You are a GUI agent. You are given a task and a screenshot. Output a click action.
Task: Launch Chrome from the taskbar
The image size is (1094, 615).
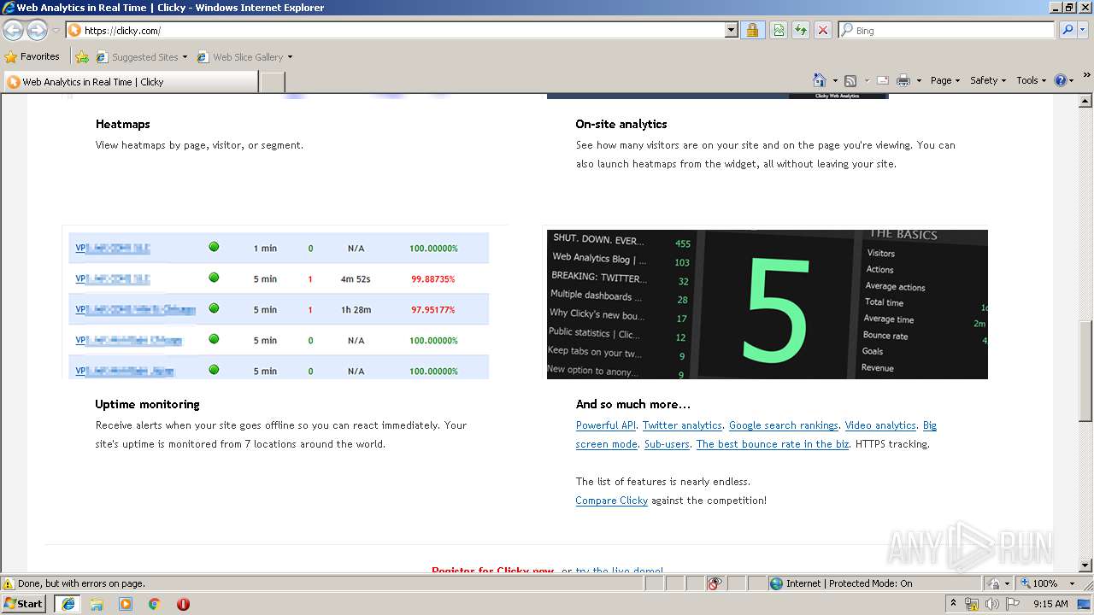(x=155, y=604)
